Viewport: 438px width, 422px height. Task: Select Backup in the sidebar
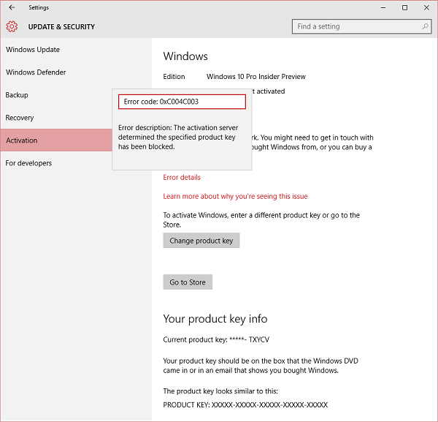coord(17,95)
